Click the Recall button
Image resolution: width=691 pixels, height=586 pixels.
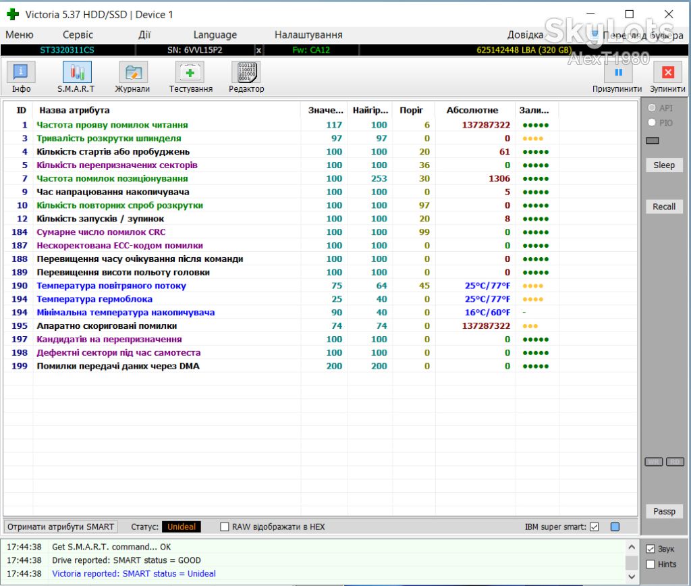pos(664,207)
